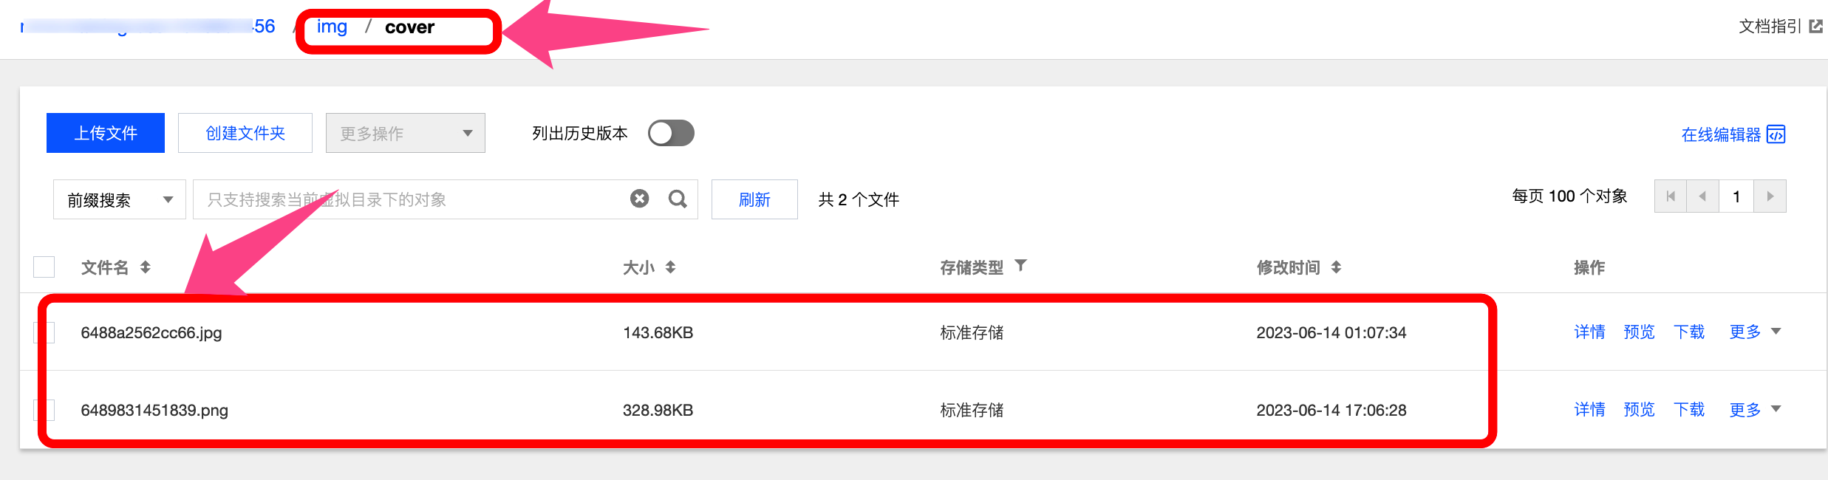Click the external link icon beside 文档指引

1816,27
